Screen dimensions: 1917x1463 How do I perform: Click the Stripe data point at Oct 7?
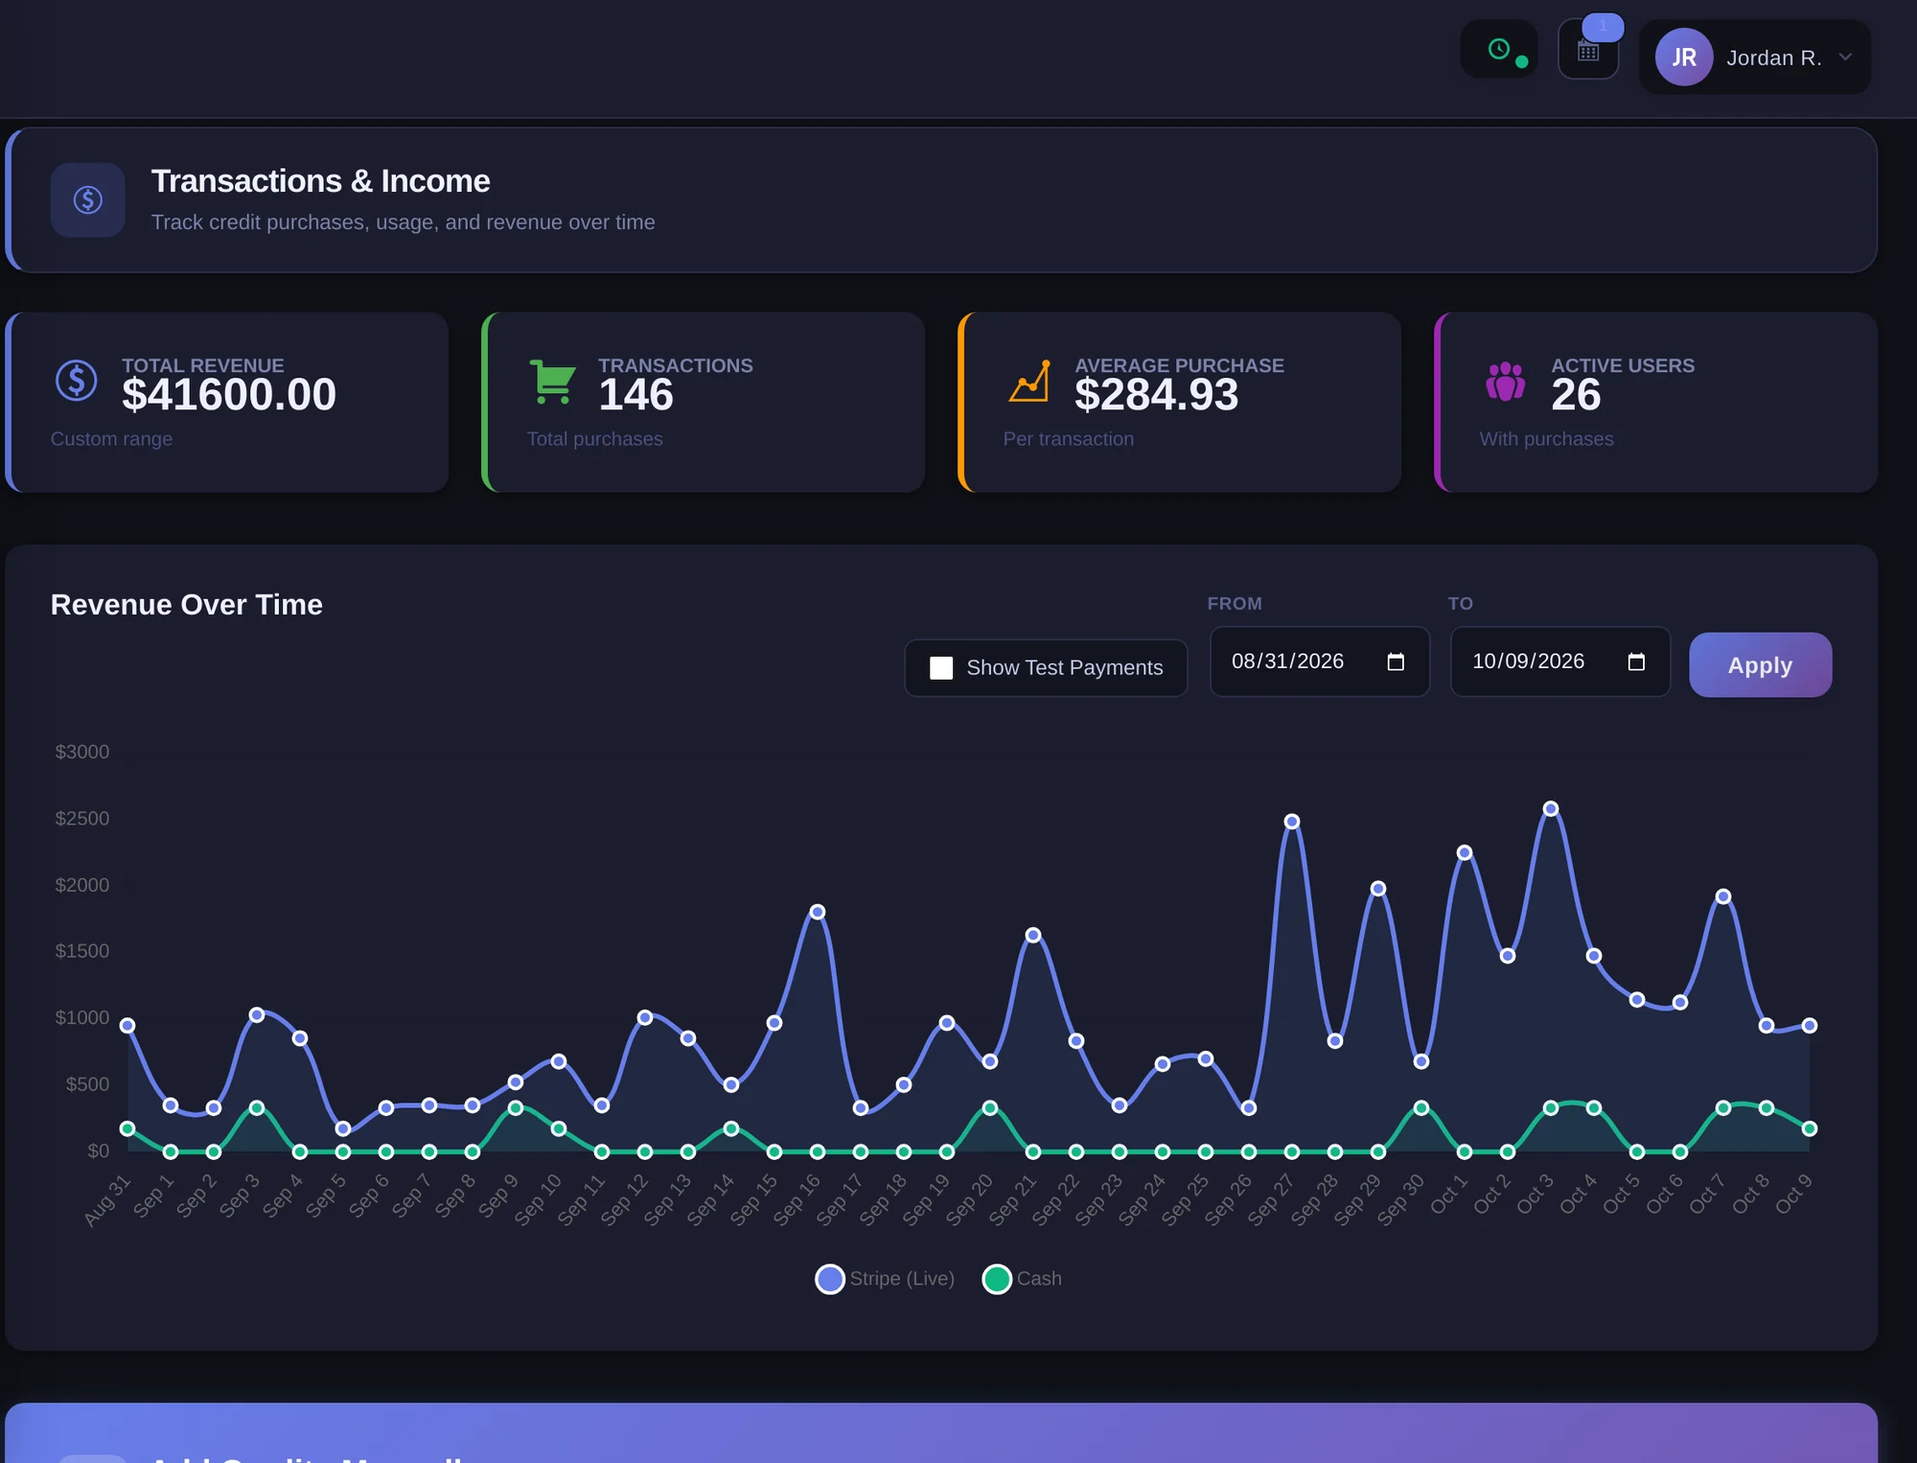click(x=1723, y=896)
